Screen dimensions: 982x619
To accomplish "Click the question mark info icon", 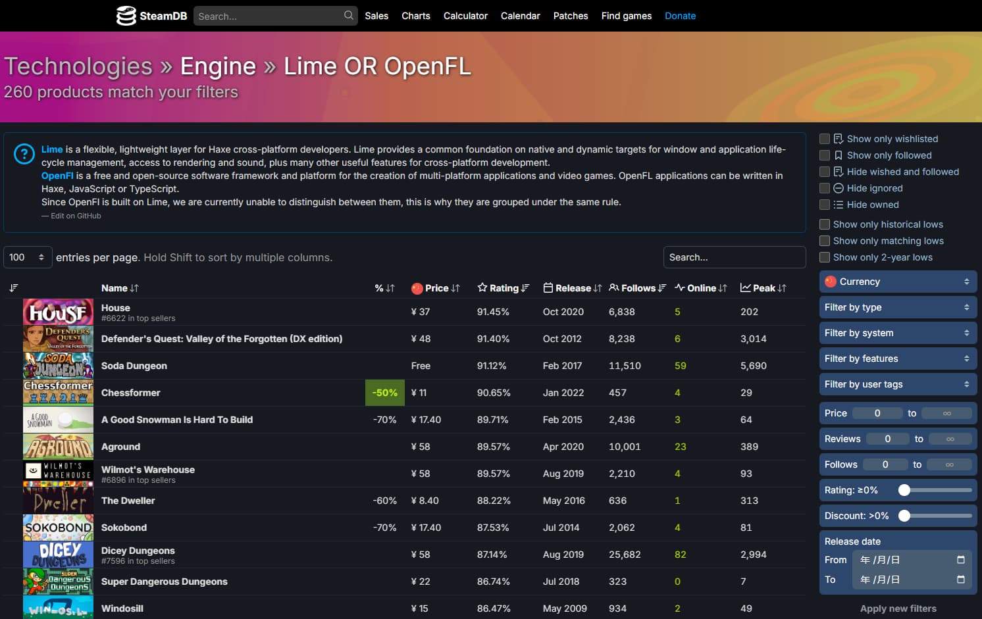I will click(x=24, y=155).
